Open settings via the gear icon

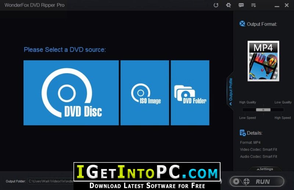pyautogui.click(x=228, y=5)
